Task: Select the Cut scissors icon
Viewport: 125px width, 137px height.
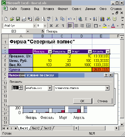Action: pyautogui.click(x=56, y=19)
